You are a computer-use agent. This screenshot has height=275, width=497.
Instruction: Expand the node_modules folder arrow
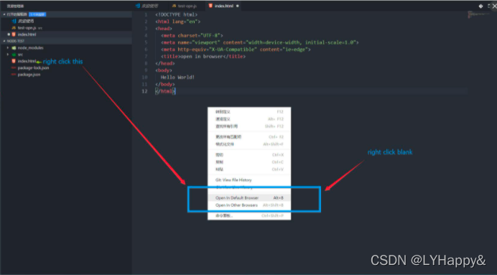pyautogui.click(x=8, y=48)
